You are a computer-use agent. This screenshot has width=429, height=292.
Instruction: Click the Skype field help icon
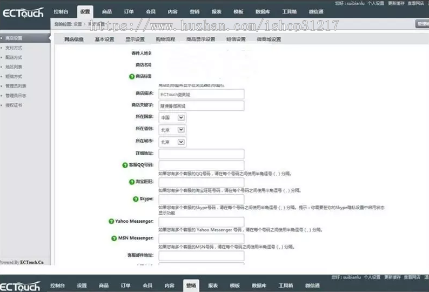click(x=136, y=199)
